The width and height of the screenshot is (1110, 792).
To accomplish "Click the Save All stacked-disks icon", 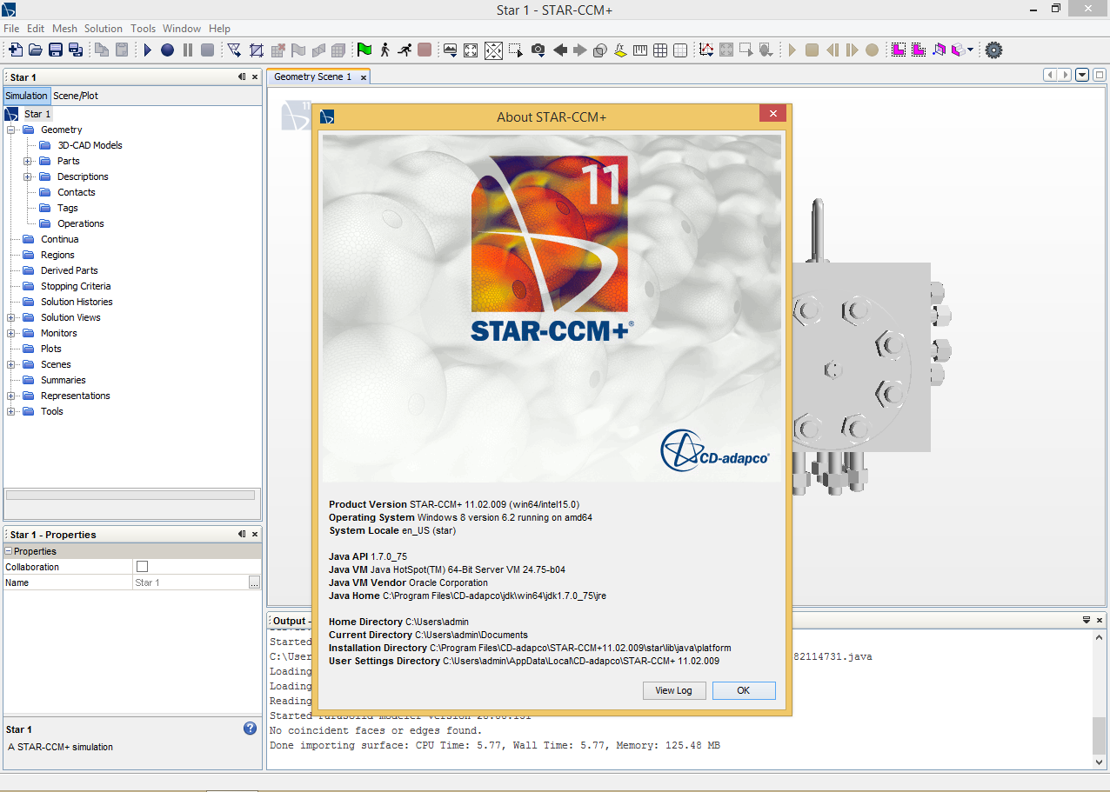I will 76,50.
